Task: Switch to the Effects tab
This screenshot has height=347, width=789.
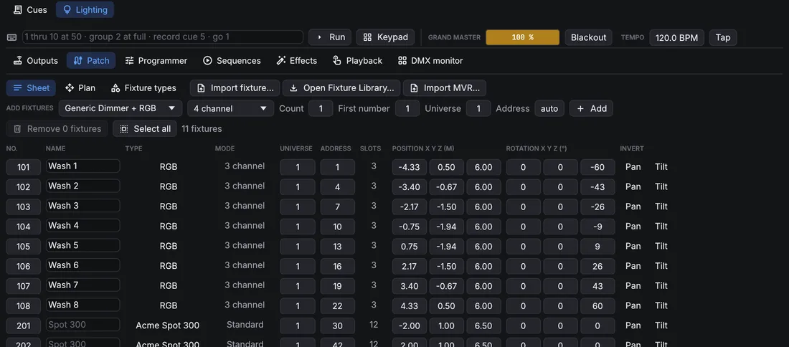Action: point(297,60)
